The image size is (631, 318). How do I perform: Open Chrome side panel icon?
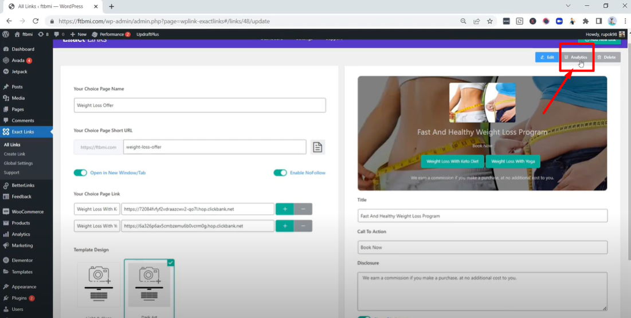599,21
